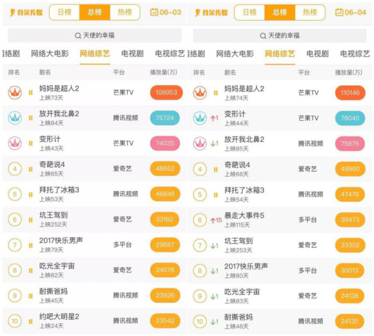The height and width of the screenshot is (336, 374).
Task: Click the pink crown beside 变形计
Action: tap(15, 143)
